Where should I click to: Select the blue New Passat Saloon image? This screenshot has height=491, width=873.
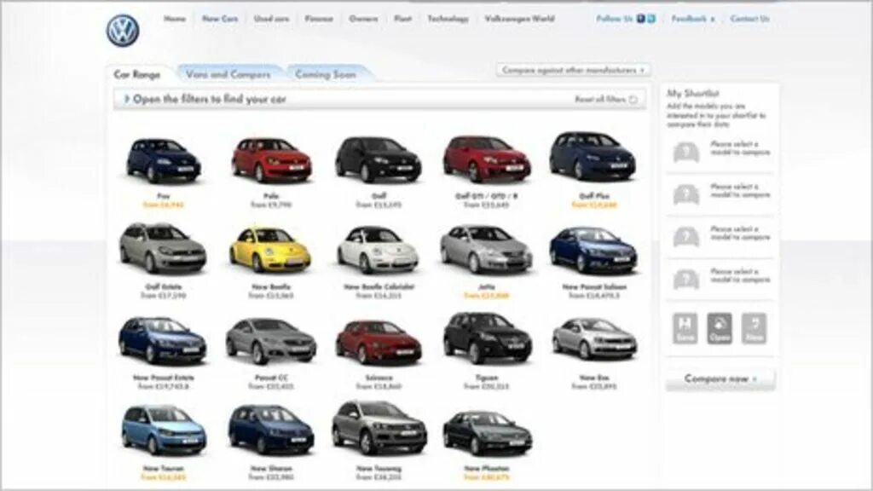(593, 251)
